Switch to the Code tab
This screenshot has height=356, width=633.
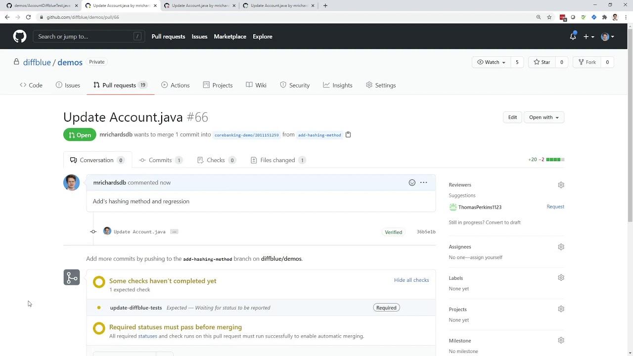[31, 85]
